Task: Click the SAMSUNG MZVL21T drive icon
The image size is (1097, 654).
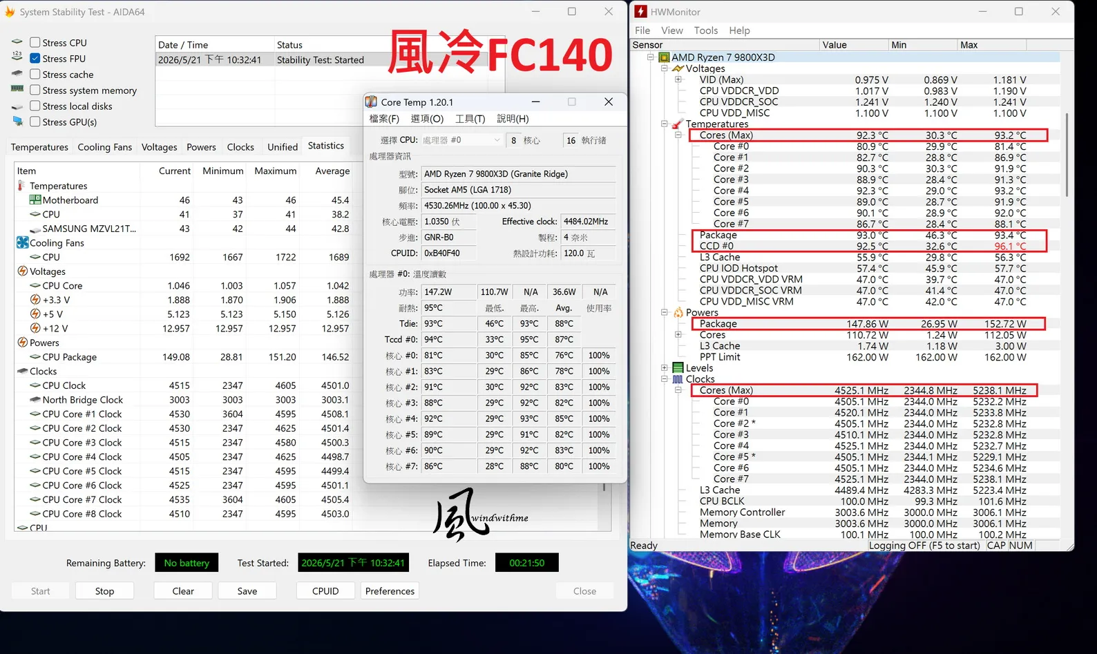Action: (35, 229)
